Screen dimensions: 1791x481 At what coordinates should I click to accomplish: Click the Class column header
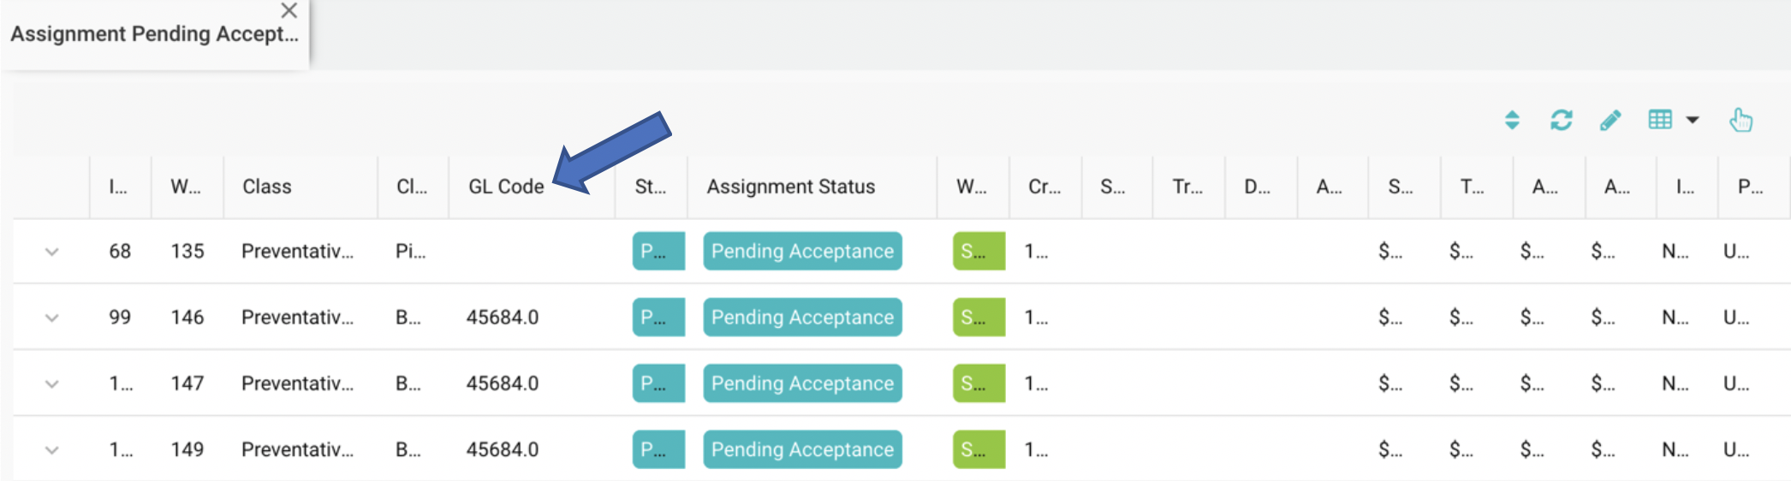coord(267,187)
